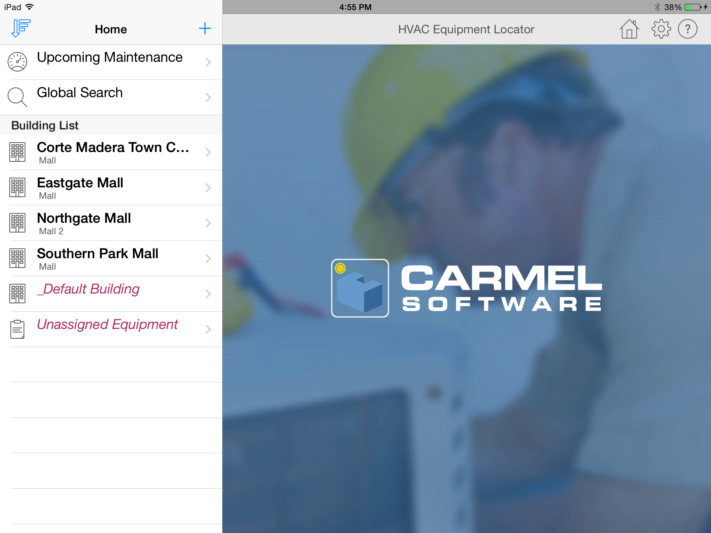This screenshot has width=711, height=533.
Task: Tap the CARMEL SOFTWARE wordmark
Action: [502, 288]
